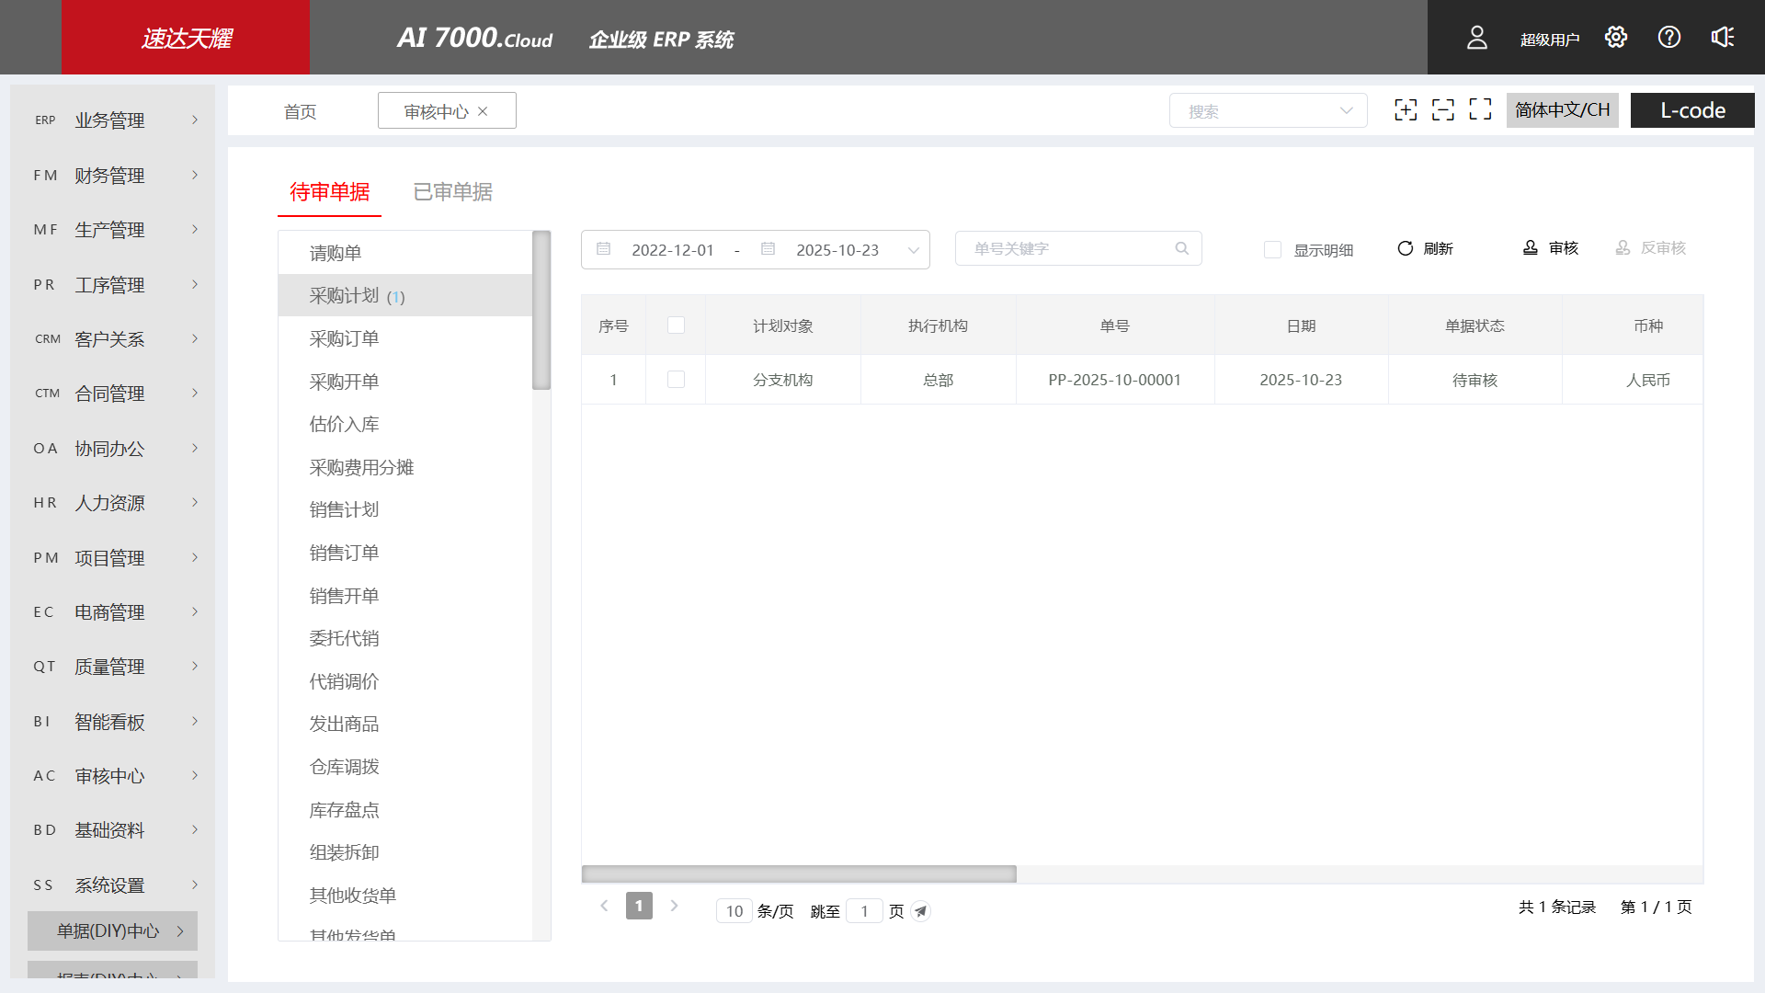Viewport: 1765px width, 993px height.
Task: Click the calendar icon for the start date
Action: click(604, 249)
